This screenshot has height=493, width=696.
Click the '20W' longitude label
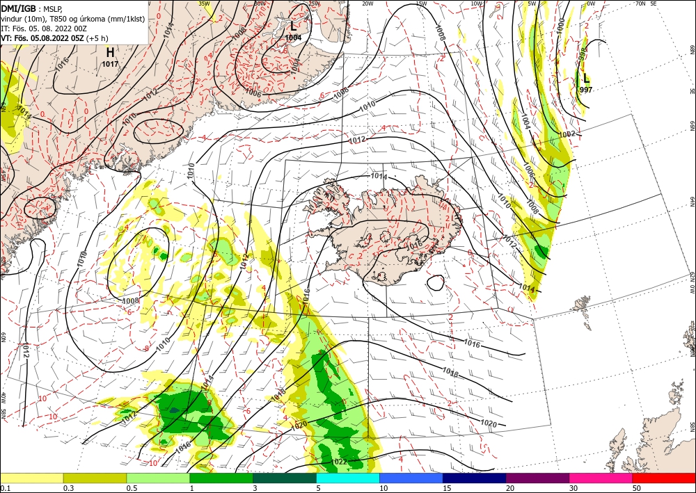367,3
